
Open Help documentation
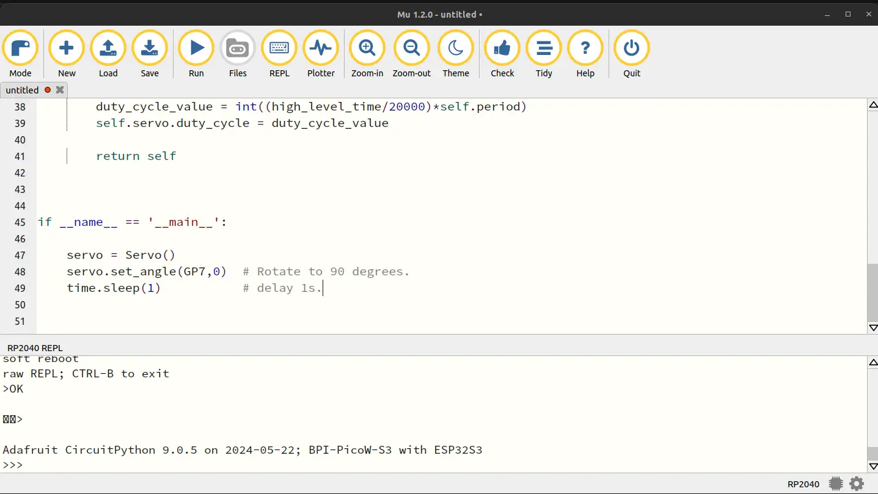[x=585, y=54]
